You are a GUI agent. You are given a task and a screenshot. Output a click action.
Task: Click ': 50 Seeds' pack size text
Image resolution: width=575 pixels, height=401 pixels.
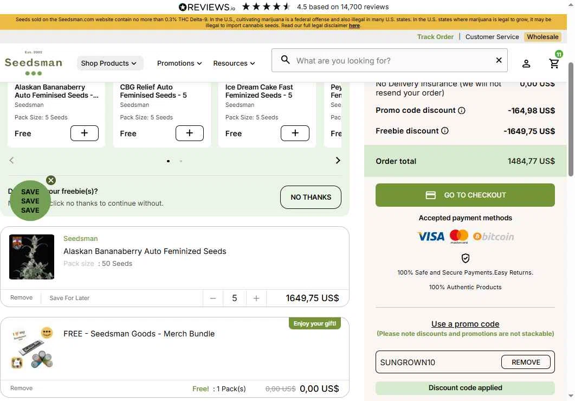[x=115, y=264]
